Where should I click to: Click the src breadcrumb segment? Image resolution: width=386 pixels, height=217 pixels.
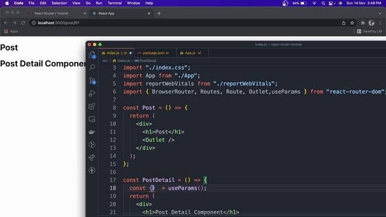click(105, 61)
